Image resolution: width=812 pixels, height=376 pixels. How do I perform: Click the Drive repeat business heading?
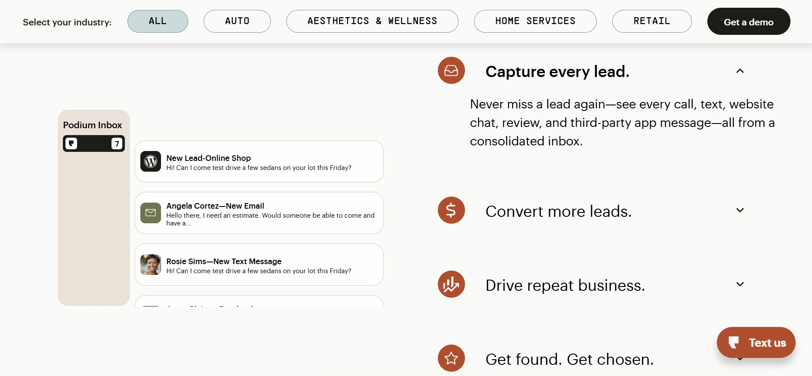pyautogui.click(x=565, y=285)
